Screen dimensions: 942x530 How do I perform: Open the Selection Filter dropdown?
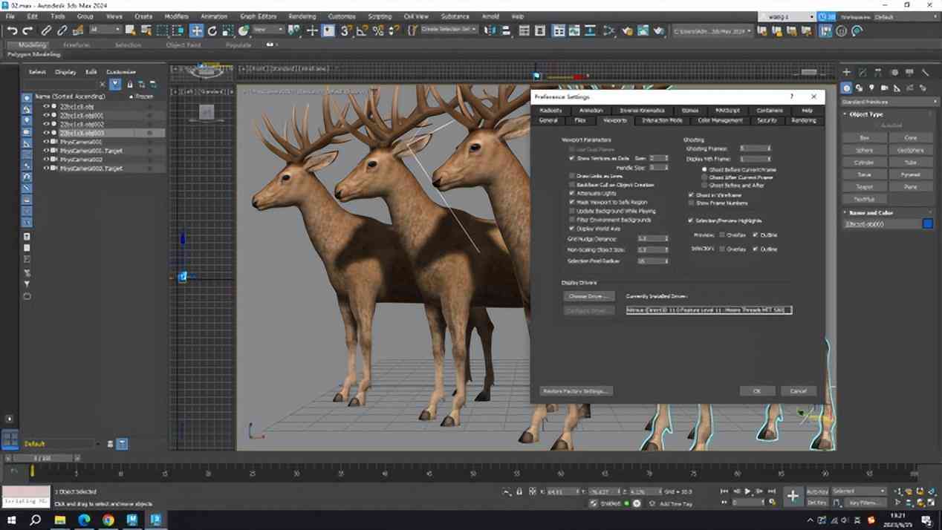[105, 30]
